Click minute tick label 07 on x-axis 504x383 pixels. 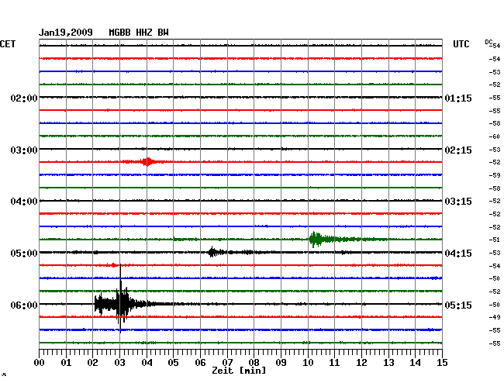coord(227,362)
